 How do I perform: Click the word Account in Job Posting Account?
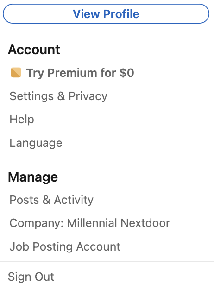pyautogui.click(x=98, y=246)
